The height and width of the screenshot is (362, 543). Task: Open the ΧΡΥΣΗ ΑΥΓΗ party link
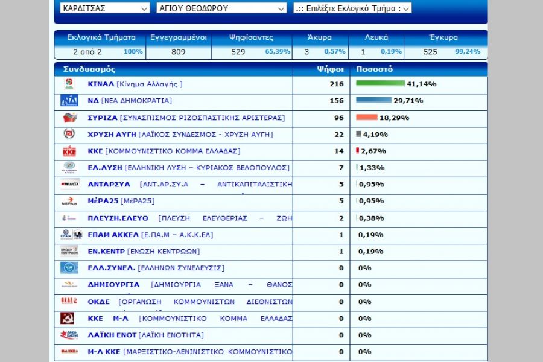(x=180, y=135)
